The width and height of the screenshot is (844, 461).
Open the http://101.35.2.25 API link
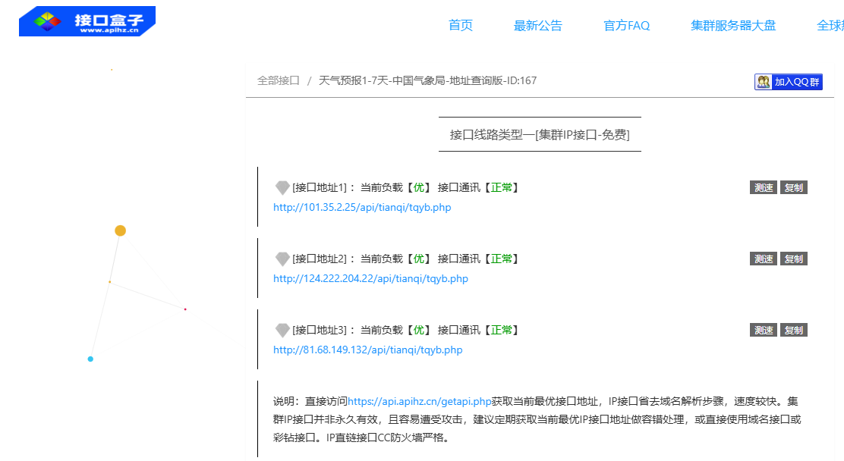[362, 208]
